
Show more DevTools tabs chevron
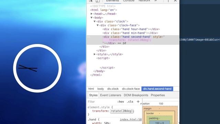[156, 1]
